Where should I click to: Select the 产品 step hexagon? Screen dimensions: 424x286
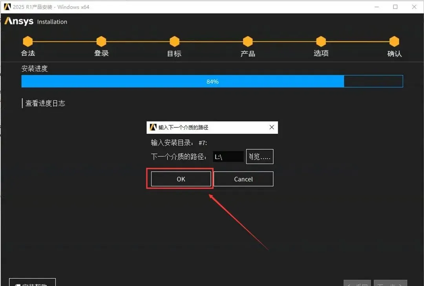pyautogui.click(x=248, y=41)
